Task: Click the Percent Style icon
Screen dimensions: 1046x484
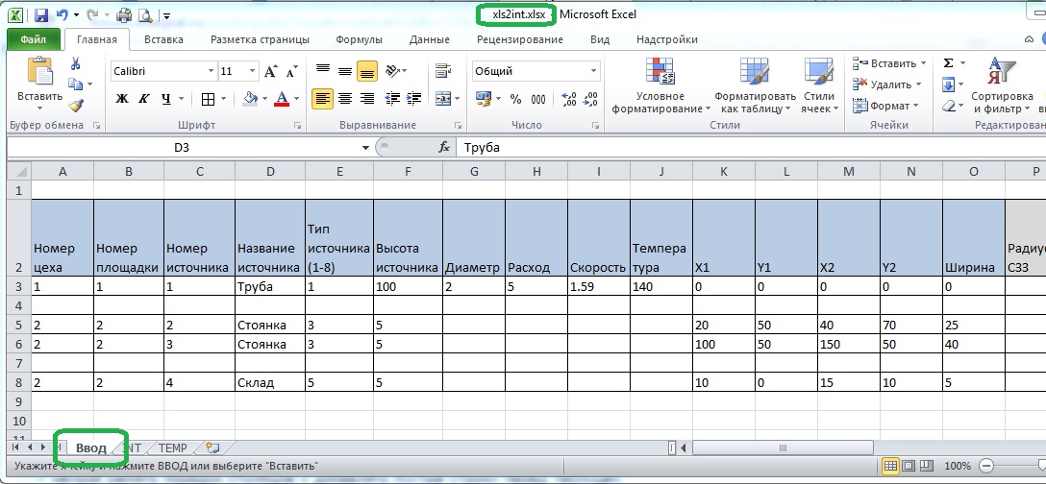Action: (x=515, y=99)
